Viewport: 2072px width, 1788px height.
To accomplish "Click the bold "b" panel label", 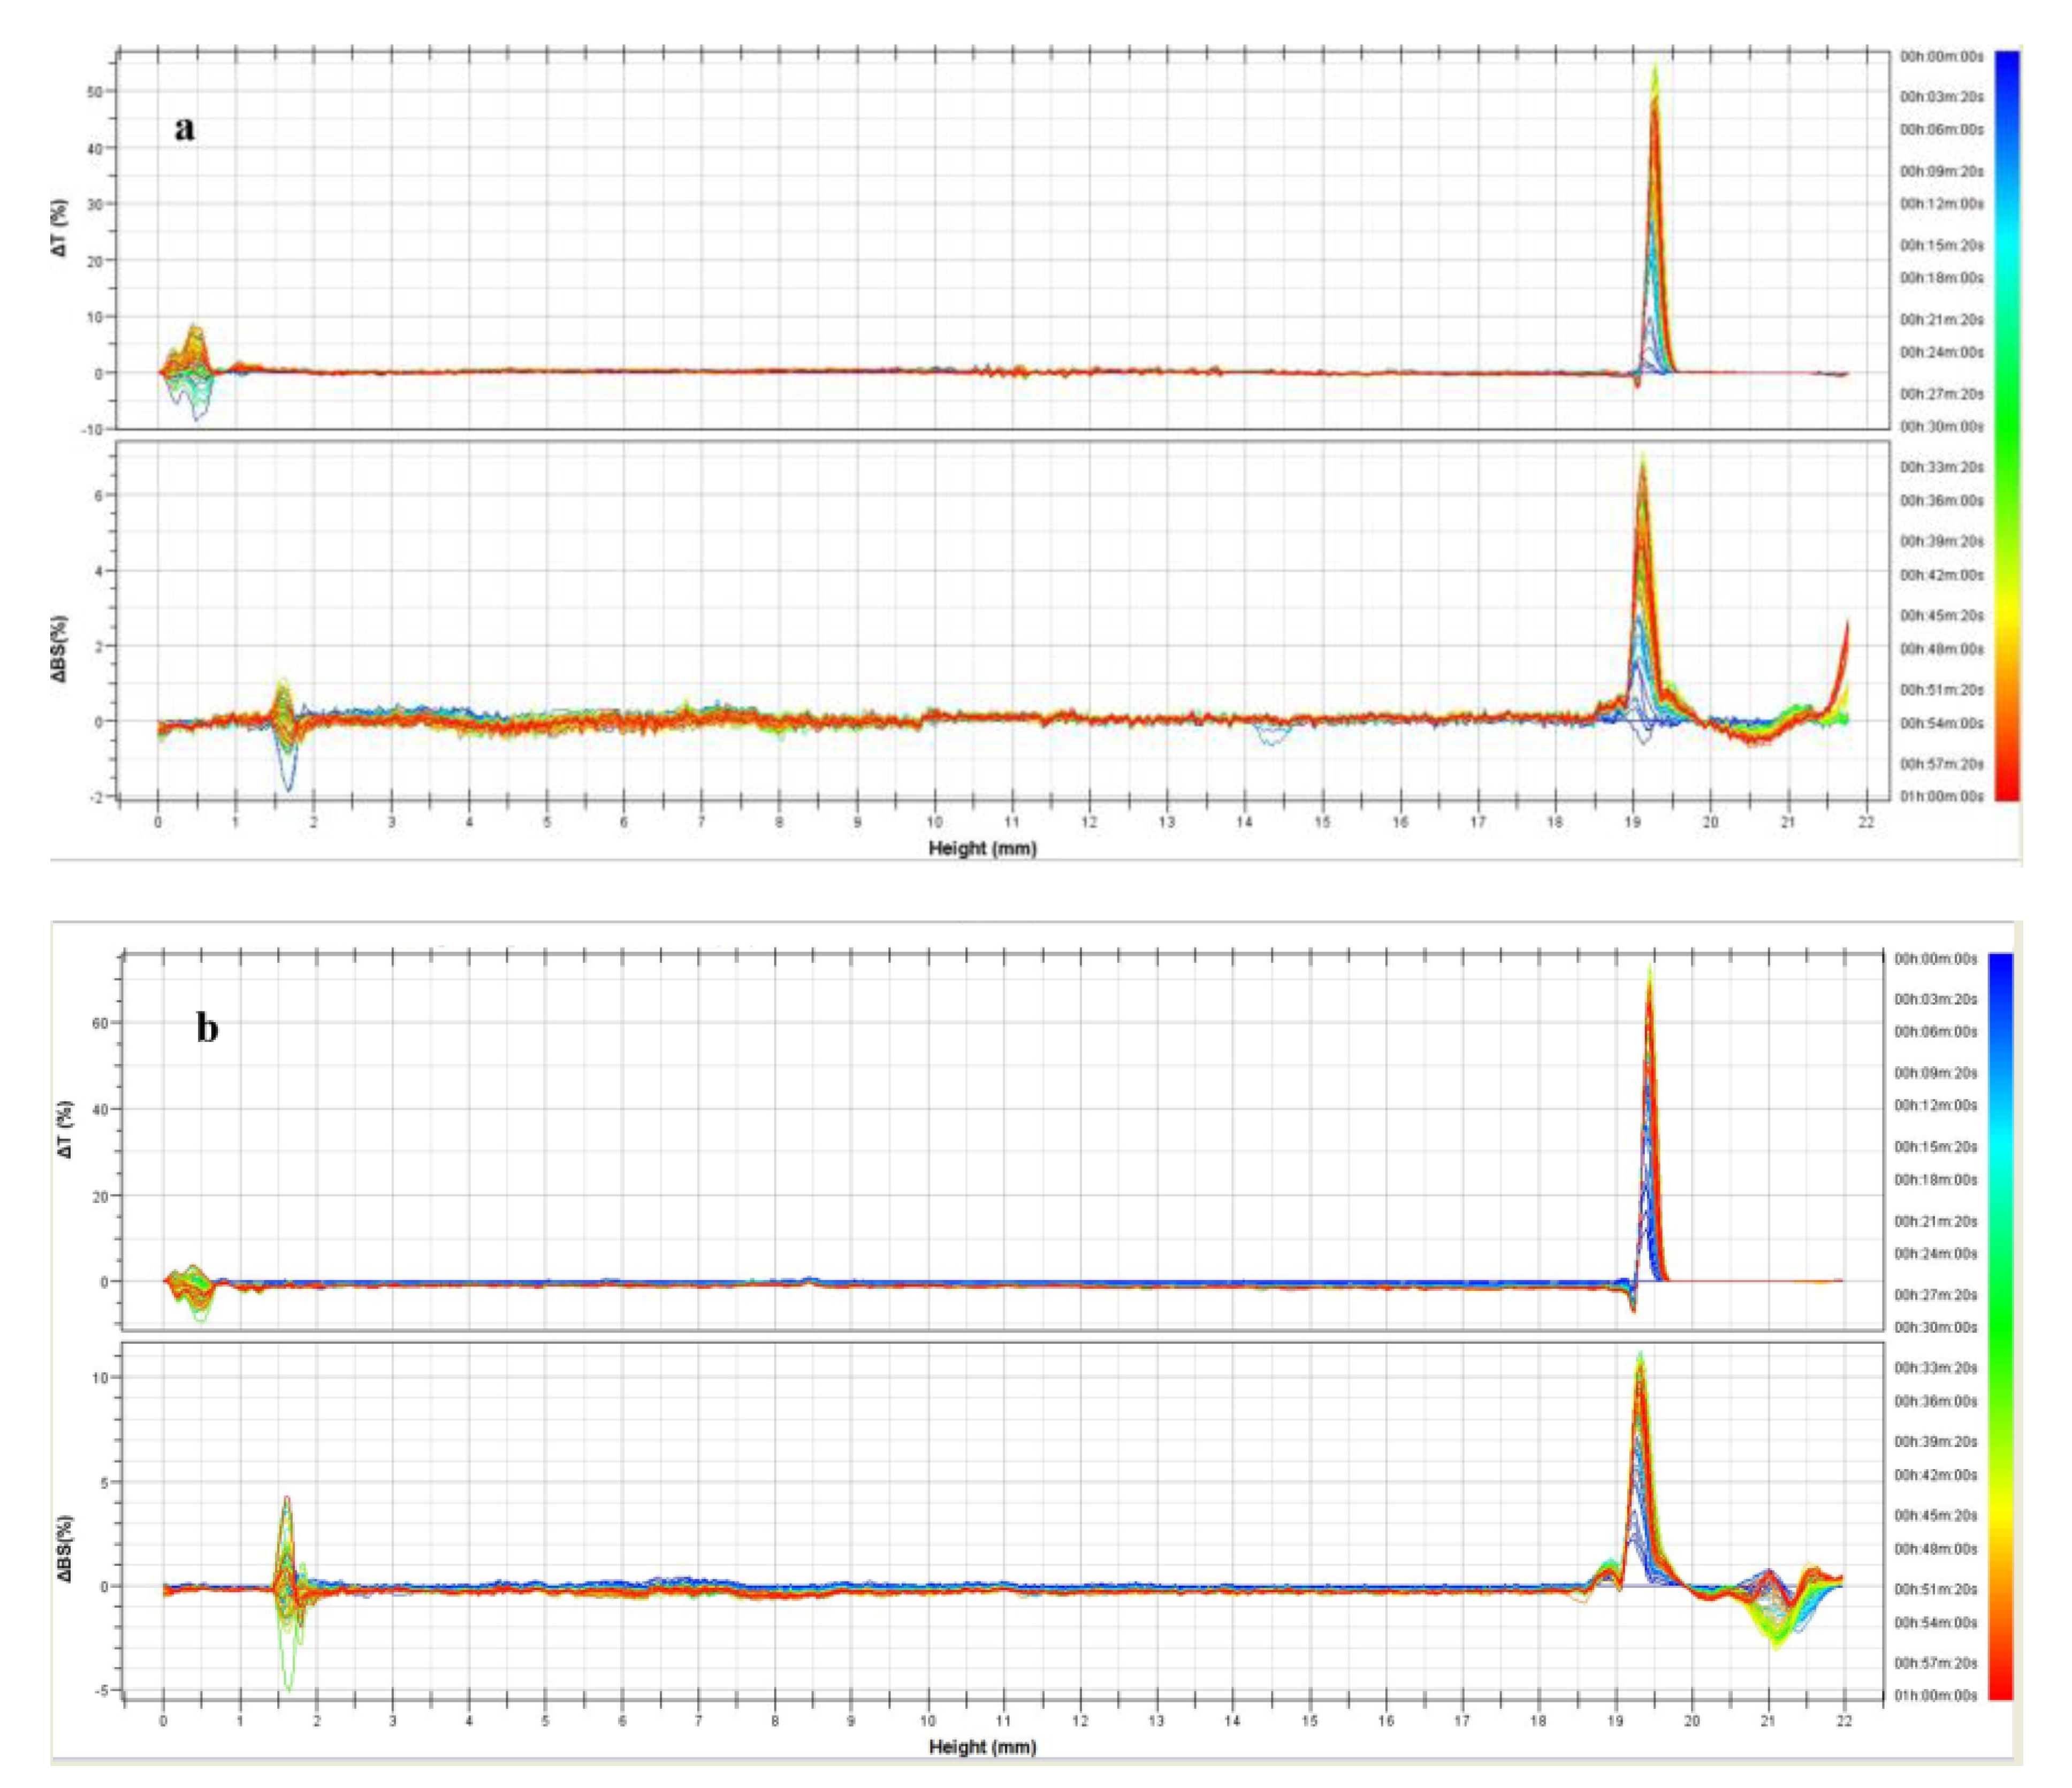I will point(207,1028).
